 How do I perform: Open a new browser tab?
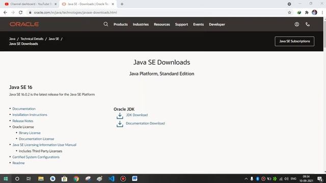[122, 4]
